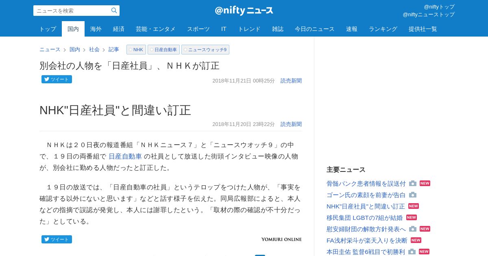Click the NHK tag
This screenshot has height=256, width=488.
click(x=136, y=50)
